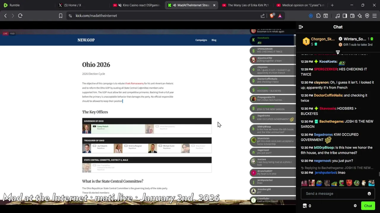Bookmark this page with the bookmark icon
The width and height of the screenshot is (380, 213).
pyautogui.click(x=61, y=16)
